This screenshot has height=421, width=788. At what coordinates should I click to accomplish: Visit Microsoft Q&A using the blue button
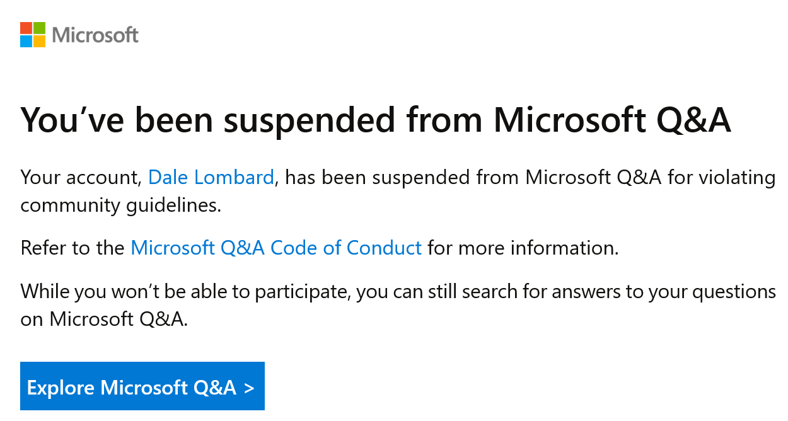click(142, 386)
